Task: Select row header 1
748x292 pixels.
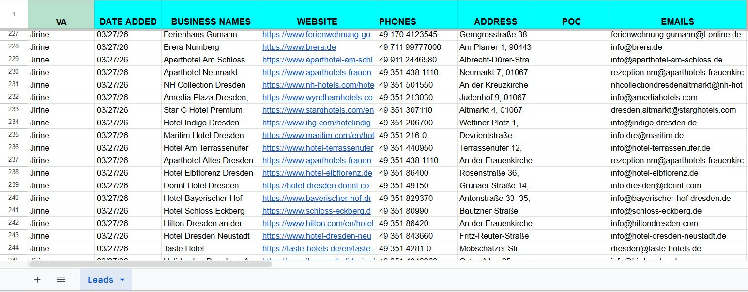Action: 14,15
